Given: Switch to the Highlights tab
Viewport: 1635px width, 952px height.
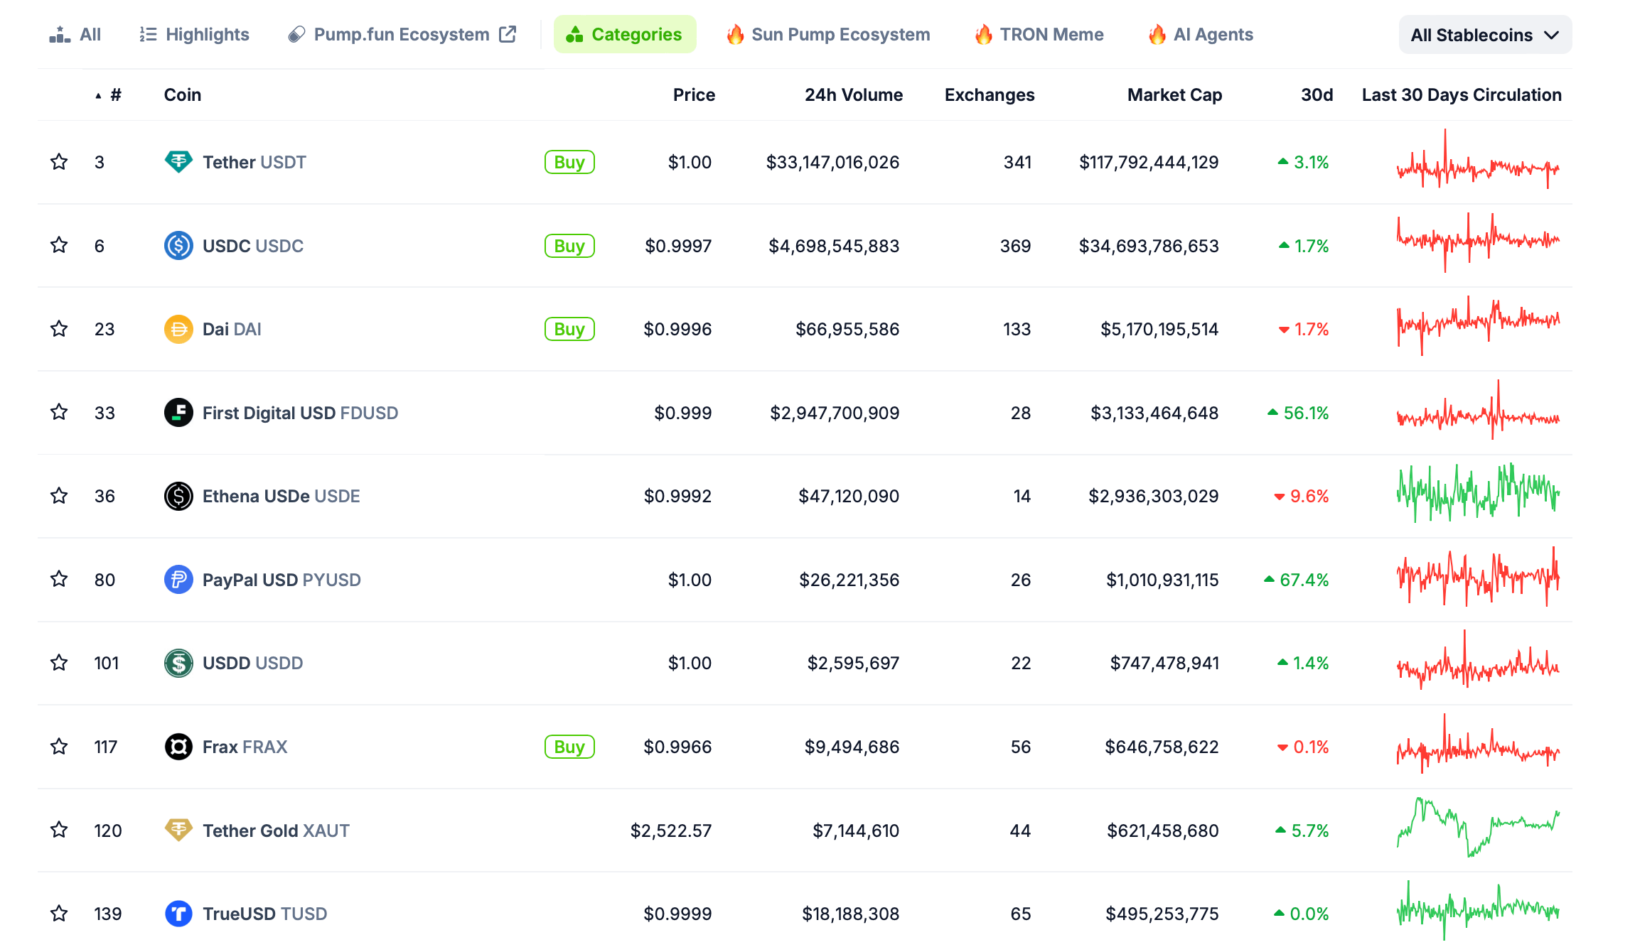Looking at the screenshot, I should tap(194, 34).
